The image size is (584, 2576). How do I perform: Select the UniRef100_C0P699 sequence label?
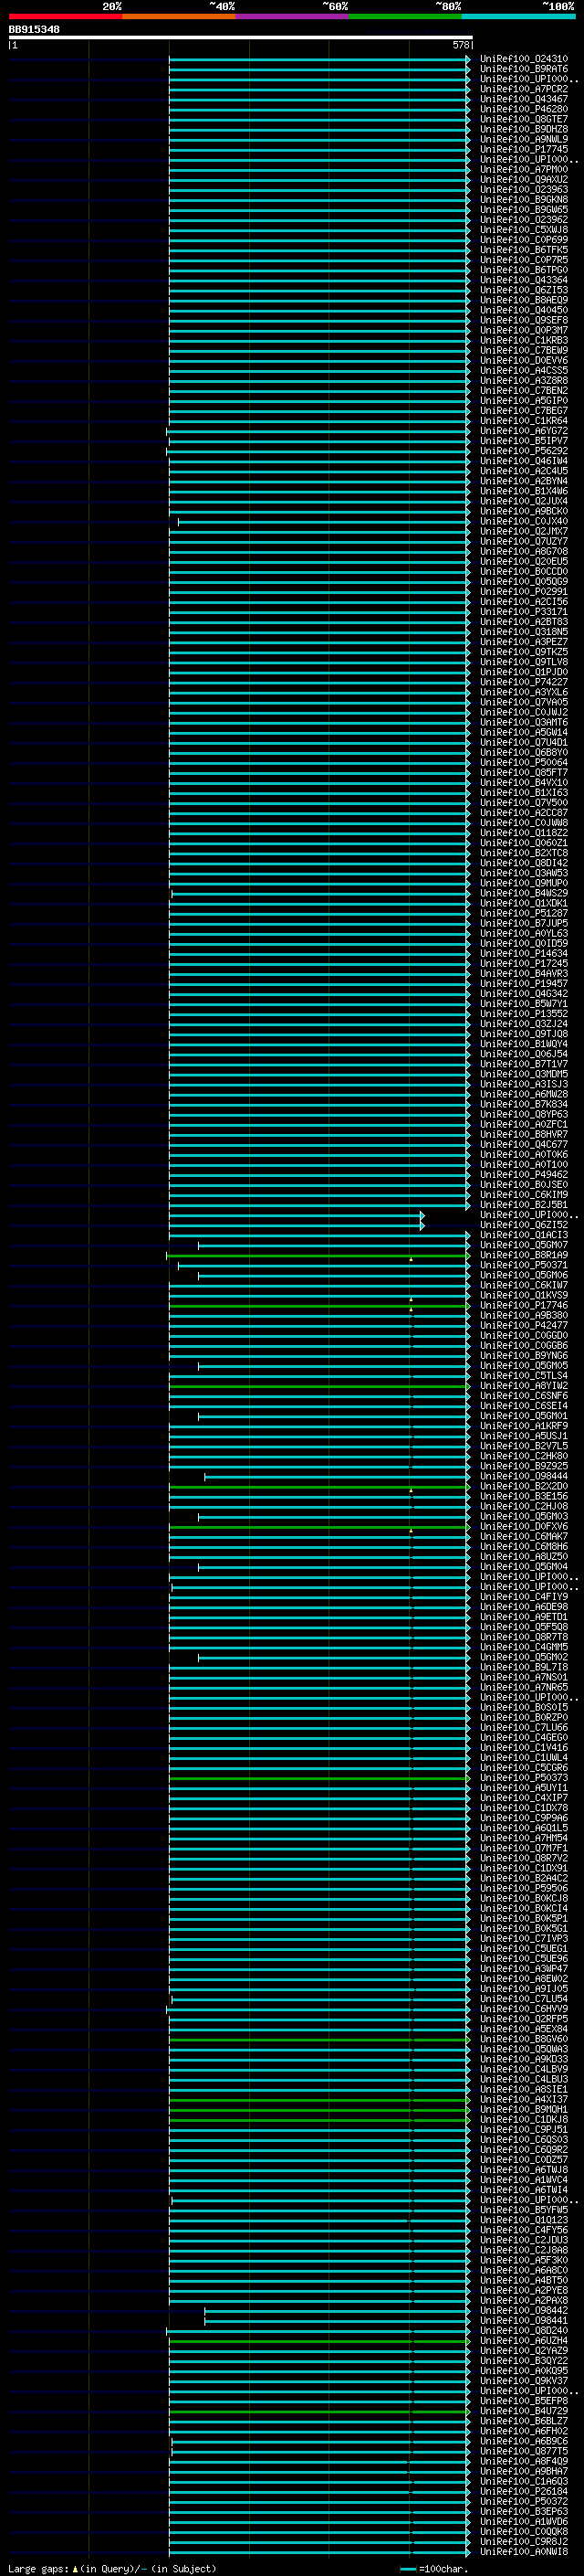pos(524,239)
